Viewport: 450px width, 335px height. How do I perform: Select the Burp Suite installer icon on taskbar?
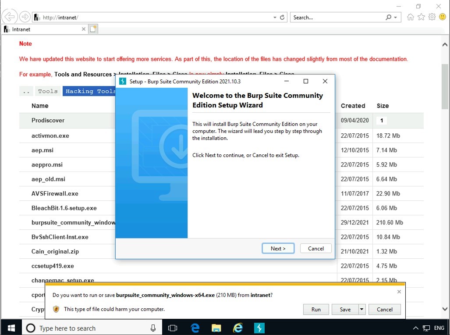pyautogui.click(x=259, y=328)
